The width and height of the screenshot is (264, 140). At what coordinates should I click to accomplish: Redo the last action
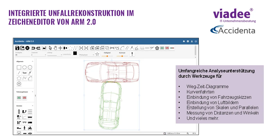[x=38, y=48]
